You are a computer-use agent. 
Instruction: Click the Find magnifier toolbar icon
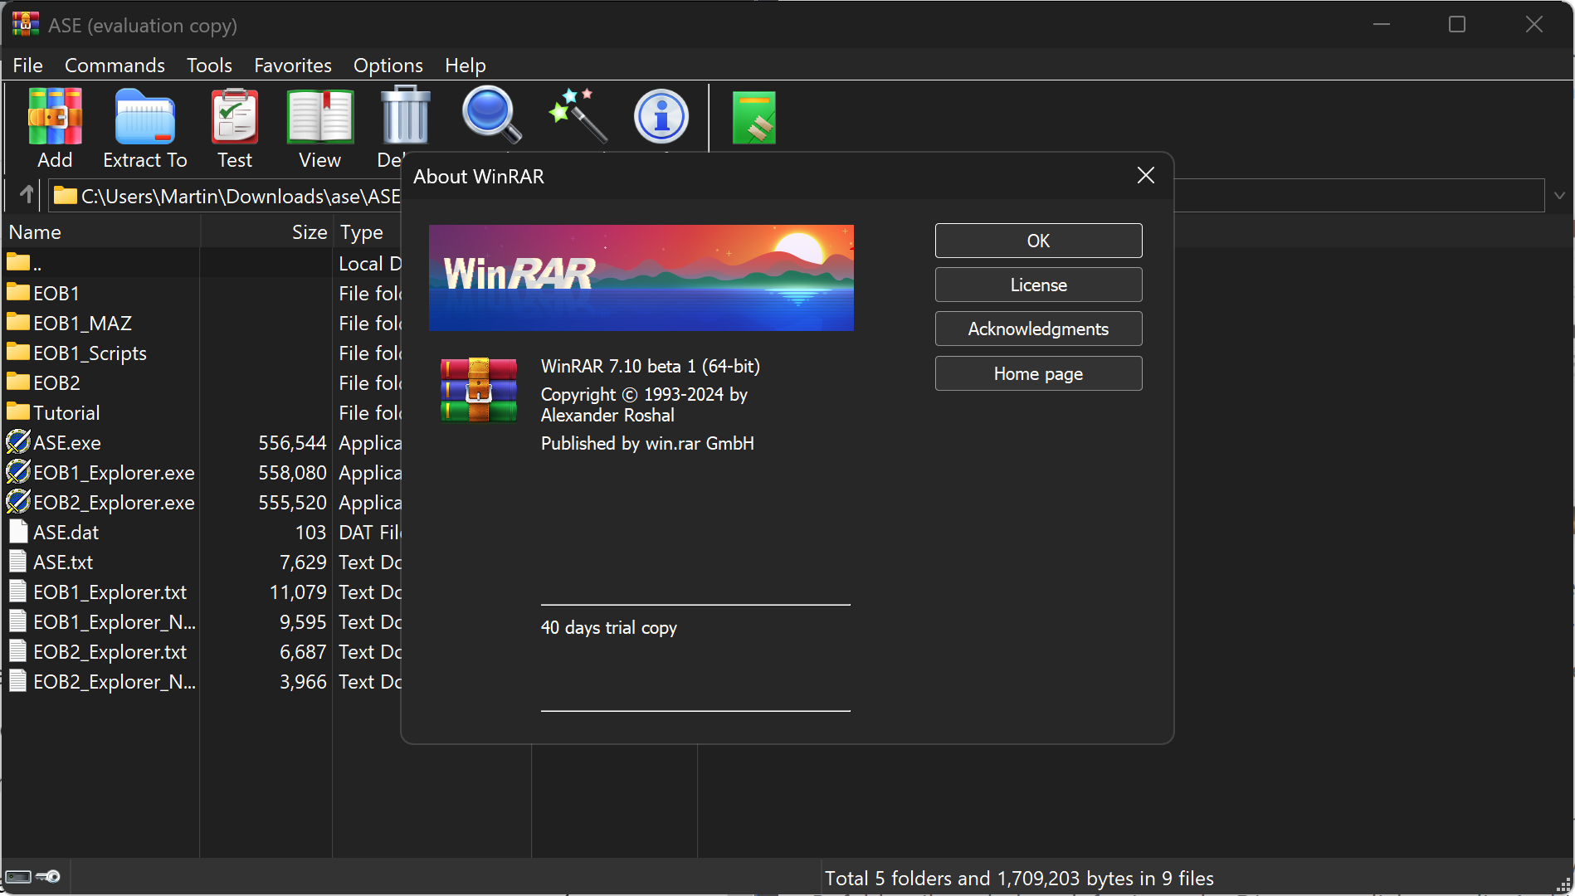click(491, 116)
